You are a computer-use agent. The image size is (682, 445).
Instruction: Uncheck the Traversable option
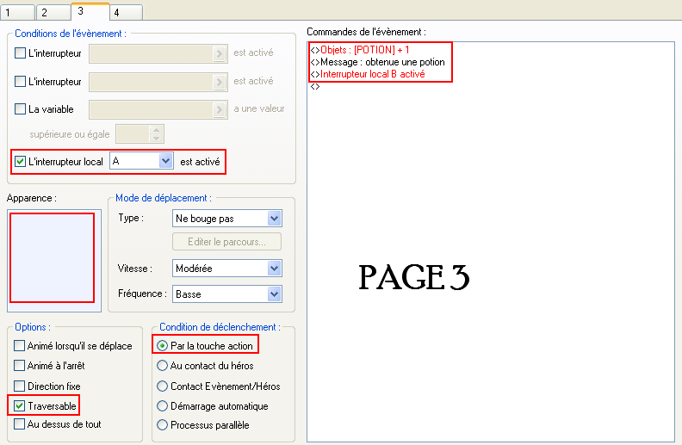click(19, 406)
